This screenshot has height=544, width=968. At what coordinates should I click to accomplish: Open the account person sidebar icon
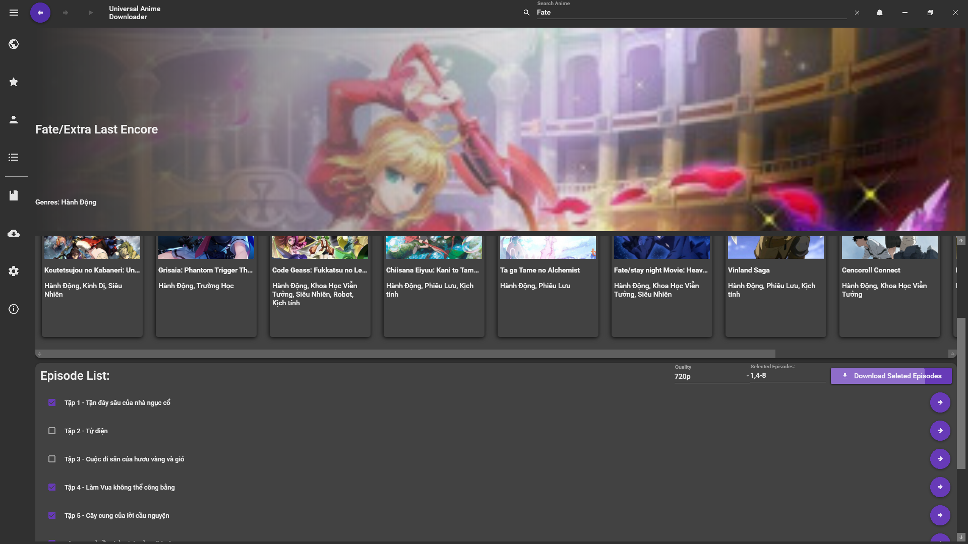click(14, 120)
